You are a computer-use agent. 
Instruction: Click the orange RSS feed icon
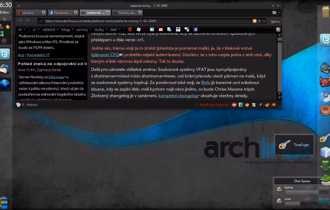(255, 21)
